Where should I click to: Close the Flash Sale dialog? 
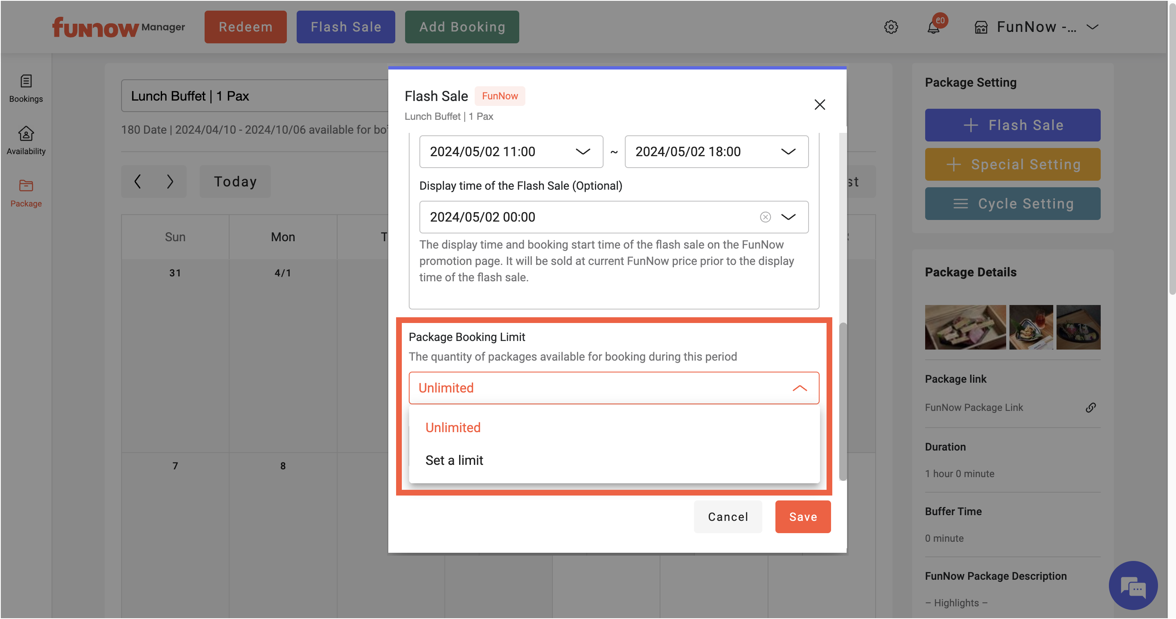(820, 104)
